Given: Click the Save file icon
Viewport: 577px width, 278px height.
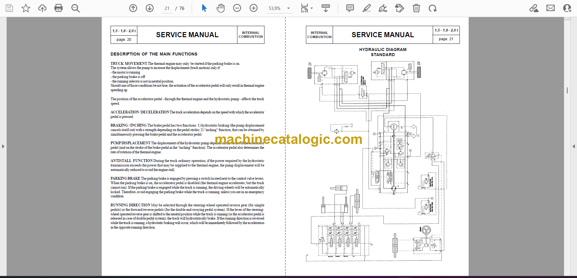Looking at the screenshot, I should [9, 8].
